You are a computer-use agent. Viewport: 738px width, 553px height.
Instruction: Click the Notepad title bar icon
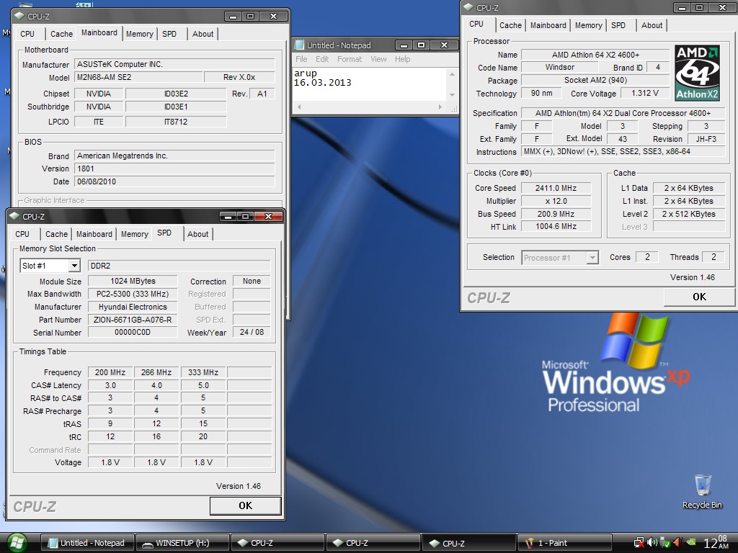[299, 45]
